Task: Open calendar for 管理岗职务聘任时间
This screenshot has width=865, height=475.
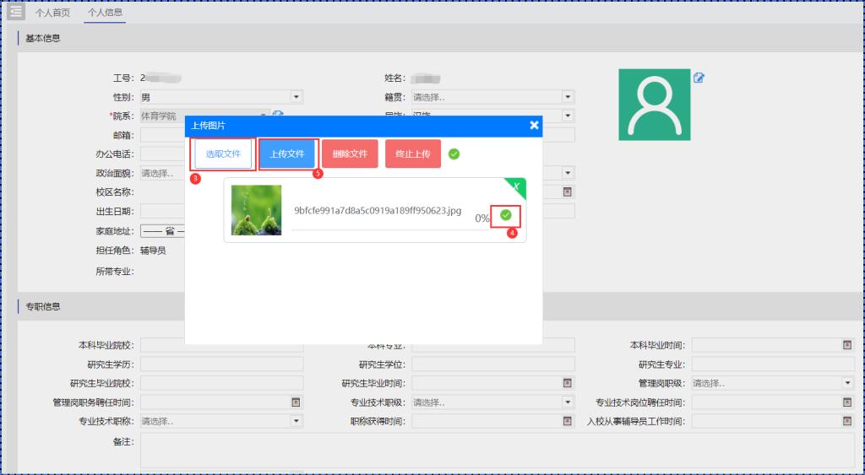Action: pos(296,402)
